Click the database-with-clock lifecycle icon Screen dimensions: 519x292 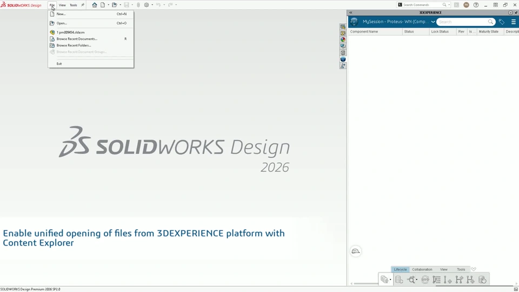click(482, 280)
